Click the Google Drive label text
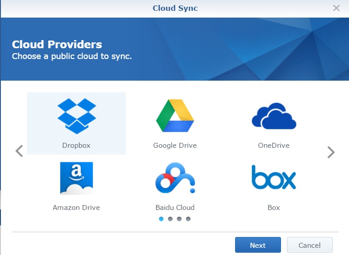Screen dimensions: 349x255 [x=175, y=146]
